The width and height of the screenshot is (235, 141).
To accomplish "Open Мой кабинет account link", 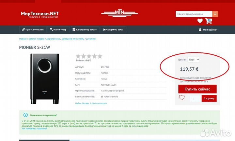I will pyautogui.click(x=208, y=30).
